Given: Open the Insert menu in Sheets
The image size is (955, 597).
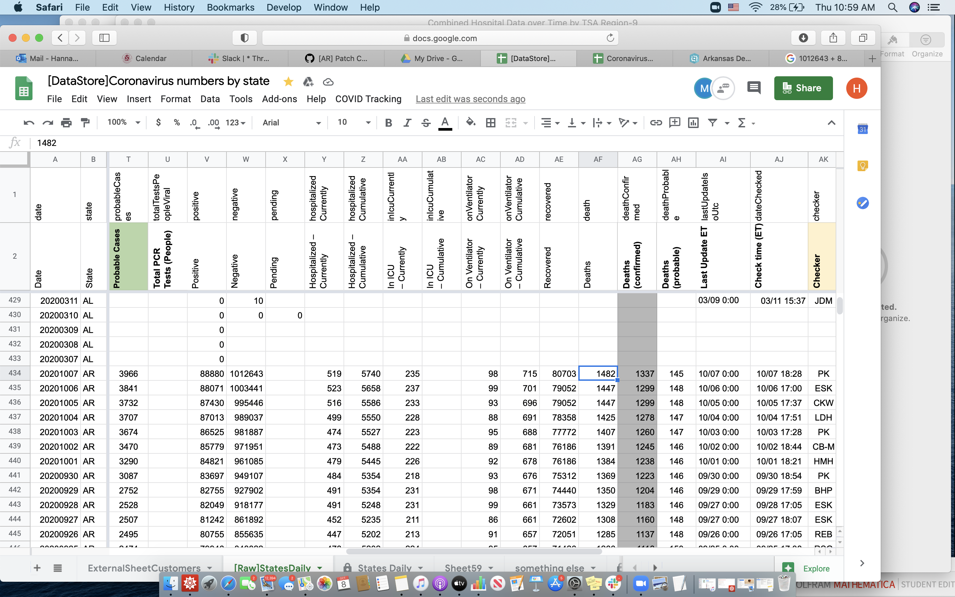Looking at the screenshot, I should [x=139, y=99].
